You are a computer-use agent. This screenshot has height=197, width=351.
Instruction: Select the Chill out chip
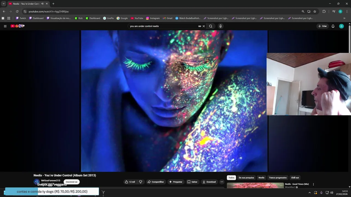point(295,178)
